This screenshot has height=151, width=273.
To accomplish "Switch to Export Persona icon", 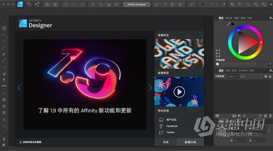I will [37, 4].
